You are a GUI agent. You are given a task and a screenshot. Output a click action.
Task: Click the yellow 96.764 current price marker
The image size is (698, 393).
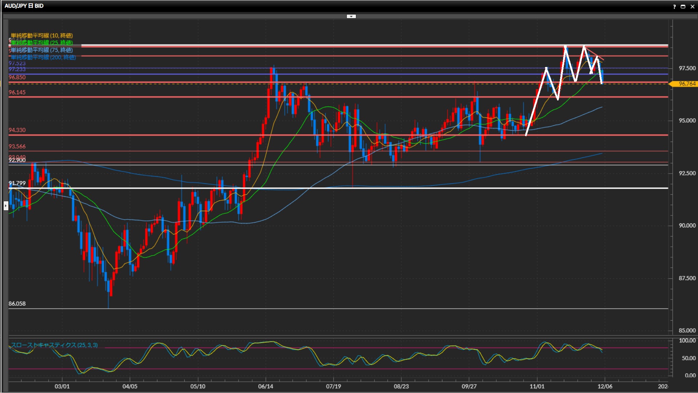686,84
